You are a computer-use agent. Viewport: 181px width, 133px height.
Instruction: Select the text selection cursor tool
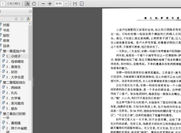point(27,4)
